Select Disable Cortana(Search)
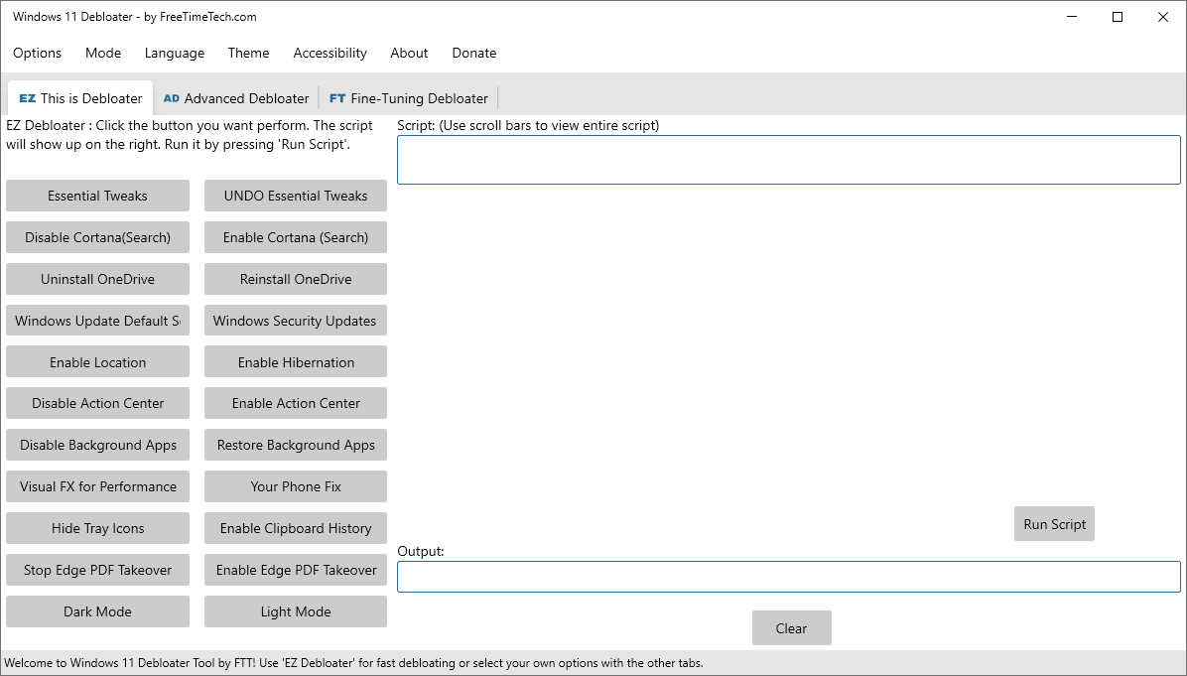 pyautogui.click(x=97, y=237)
